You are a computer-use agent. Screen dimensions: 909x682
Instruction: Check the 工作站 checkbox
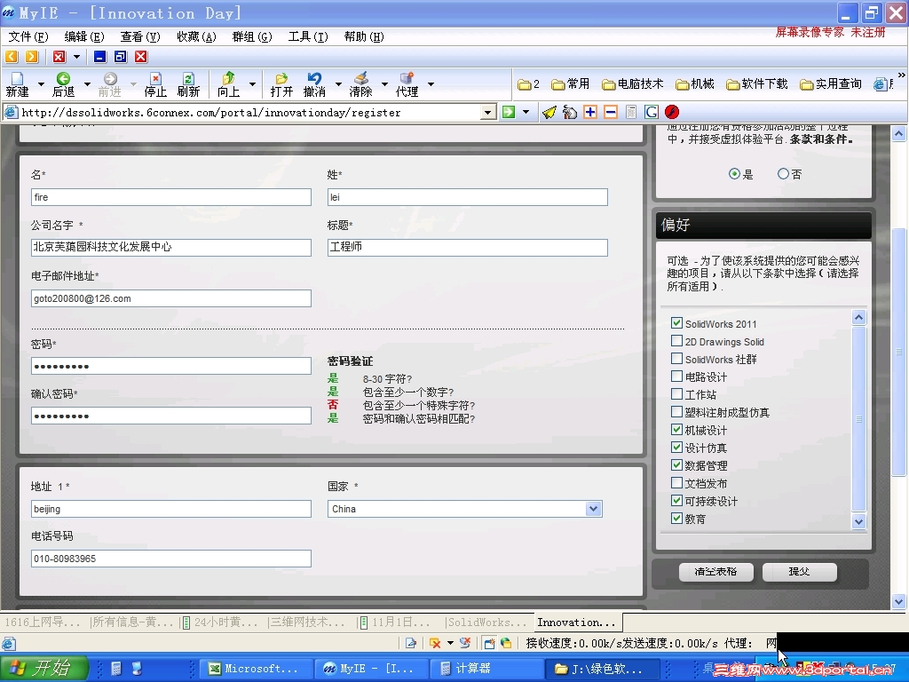click(x=676, y=393)
